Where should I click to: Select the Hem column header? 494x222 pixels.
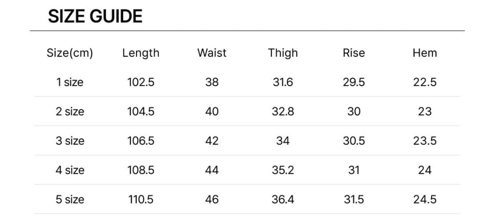(x=425, y=53)
